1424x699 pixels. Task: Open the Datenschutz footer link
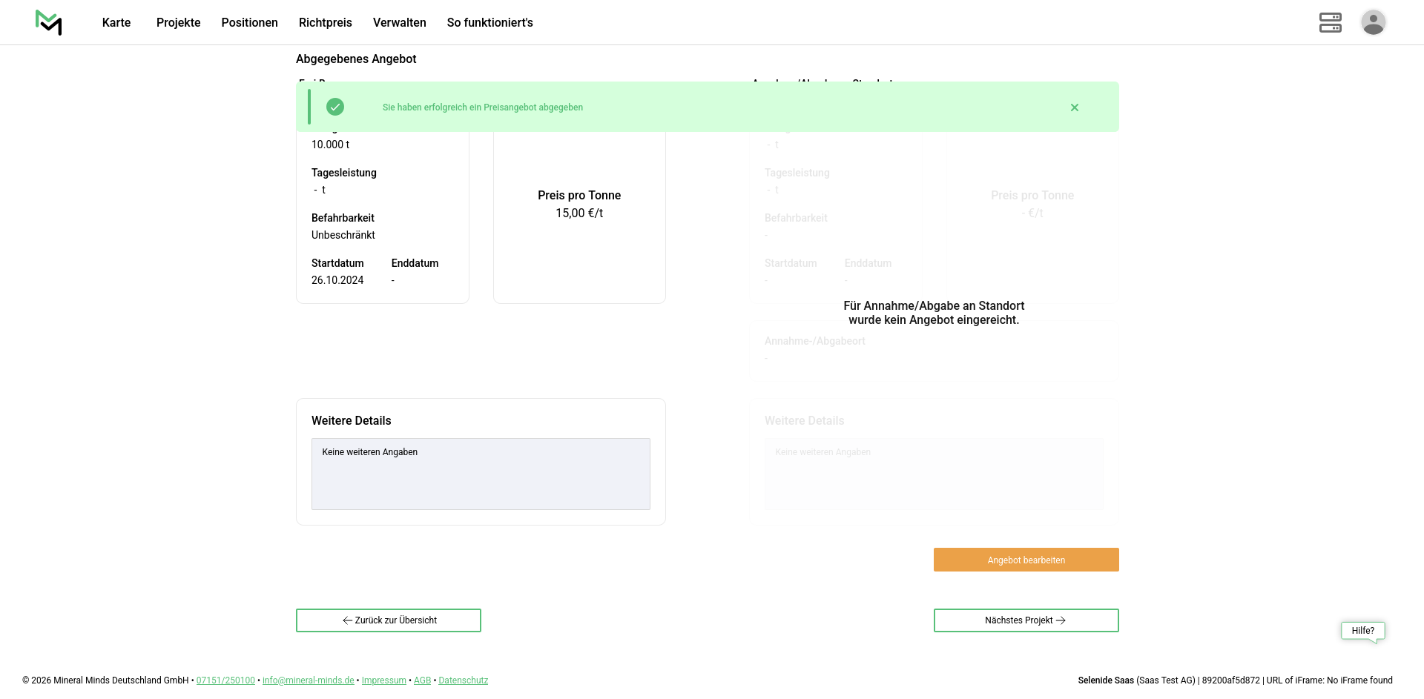point(463,680)
